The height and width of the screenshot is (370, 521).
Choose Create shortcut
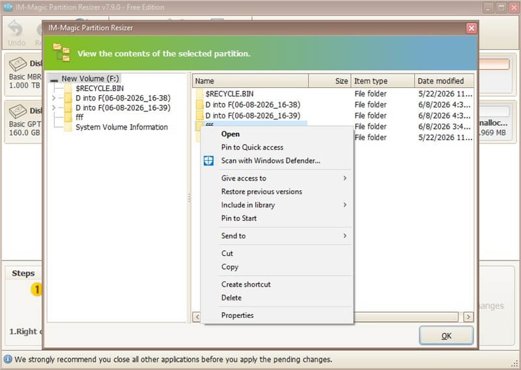coord(277,285)
